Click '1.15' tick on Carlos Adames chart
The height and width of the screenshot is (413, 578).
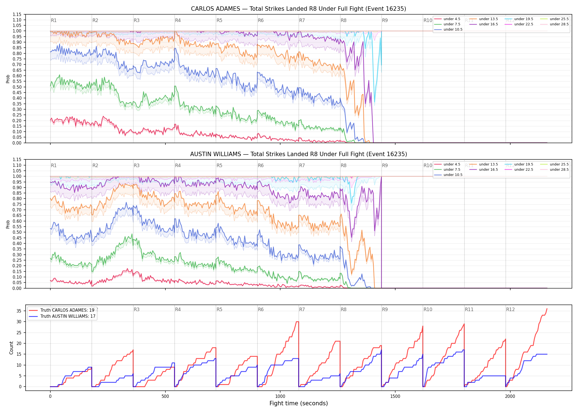coord(17,14)
